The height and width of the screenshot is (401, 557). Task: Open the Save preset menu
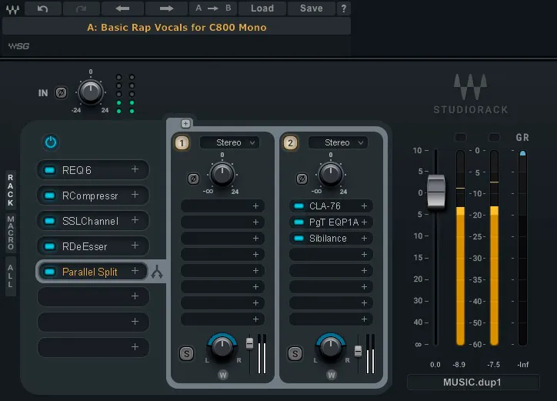click(x=311, y=8)
